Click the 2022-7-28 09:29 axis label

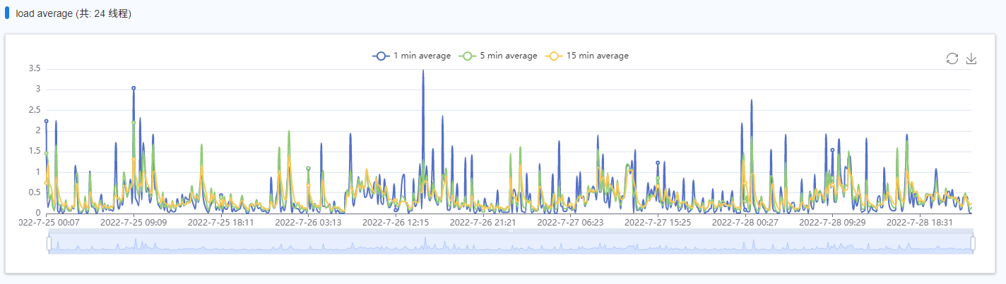tap(832, 223)
